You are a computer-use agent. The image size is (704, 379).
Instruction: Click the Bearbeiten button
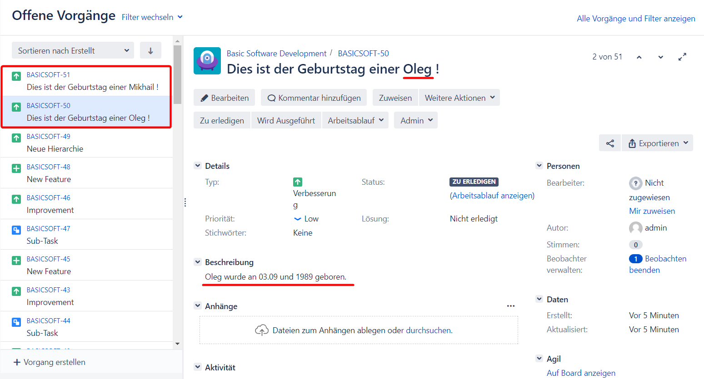point(225,98)
